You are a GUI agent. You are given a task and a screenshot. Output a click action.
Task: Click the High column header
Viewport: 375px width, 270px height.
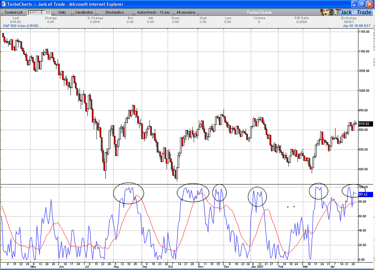[x=203, y=18]
